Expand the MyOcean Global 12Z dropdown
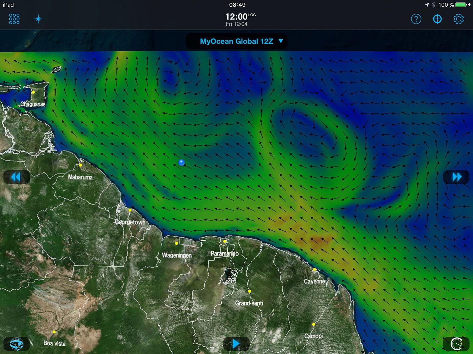This screenshot has height=354, width=473. 236,41
